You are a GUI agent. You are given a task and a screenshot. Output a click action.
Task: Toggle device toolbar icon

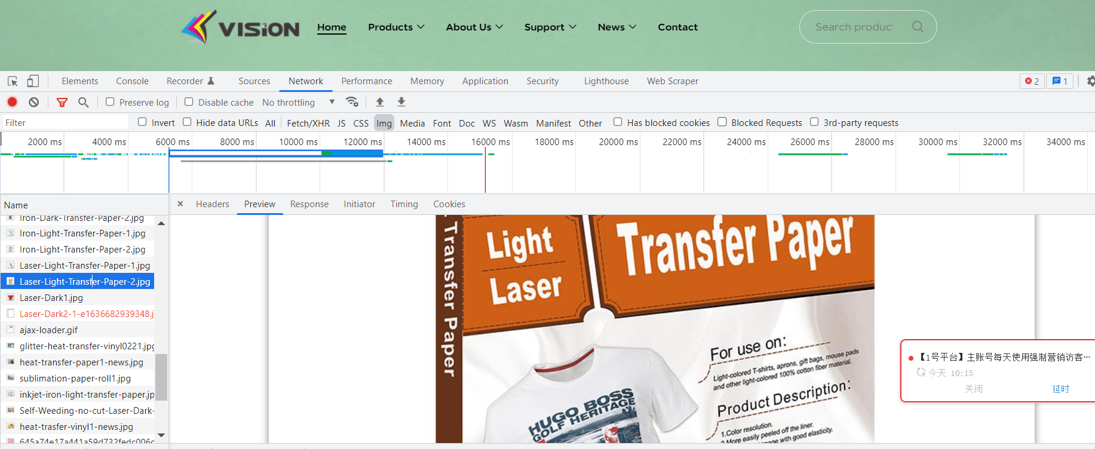click(33, 81)
